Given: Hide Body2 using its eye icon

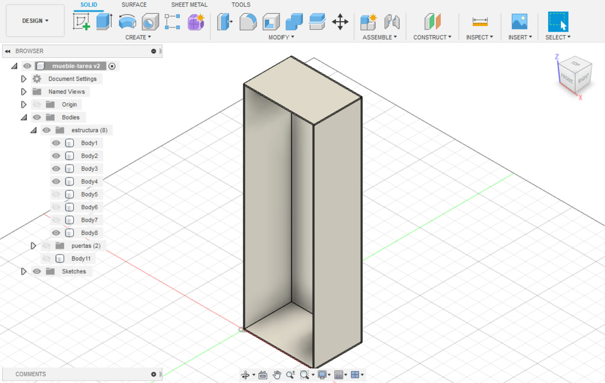Looking at the screenshot, I should pyautogui.click(x=56, y=156).
